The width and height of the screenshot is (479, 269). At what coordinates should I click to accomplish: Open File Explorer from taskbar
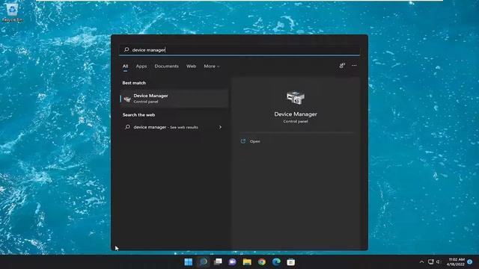pyautogui.click(x=247, y=262)
